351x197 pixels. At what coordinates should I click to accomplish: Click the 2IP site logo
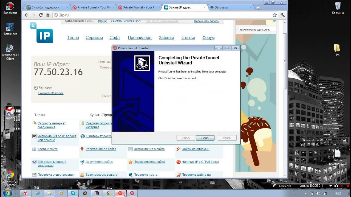pos(42,33)
